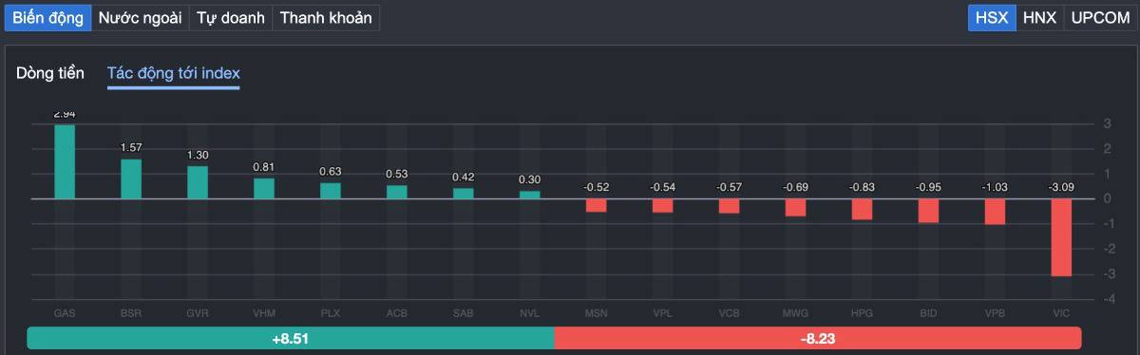Select the Biến động tab
1140x355 pixels.
[47, 17]
